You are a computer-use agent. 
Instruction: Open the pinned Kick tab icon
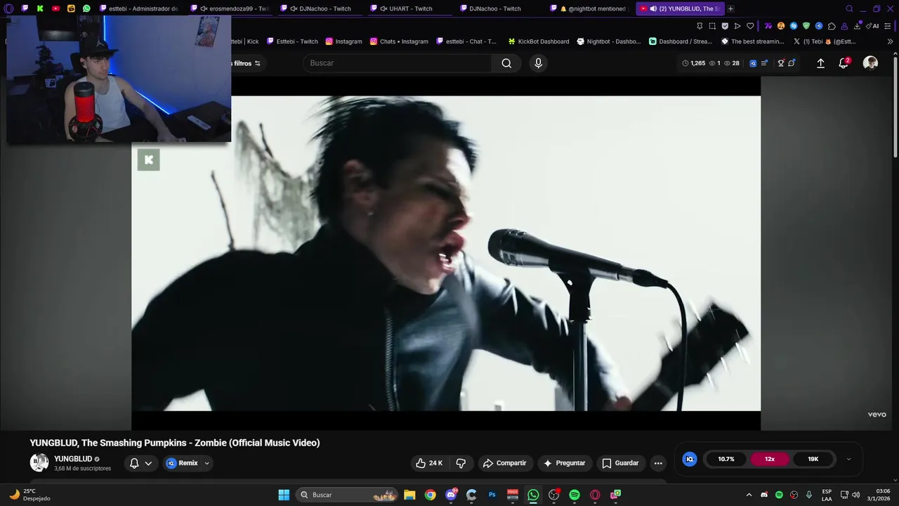click(40, 8)
